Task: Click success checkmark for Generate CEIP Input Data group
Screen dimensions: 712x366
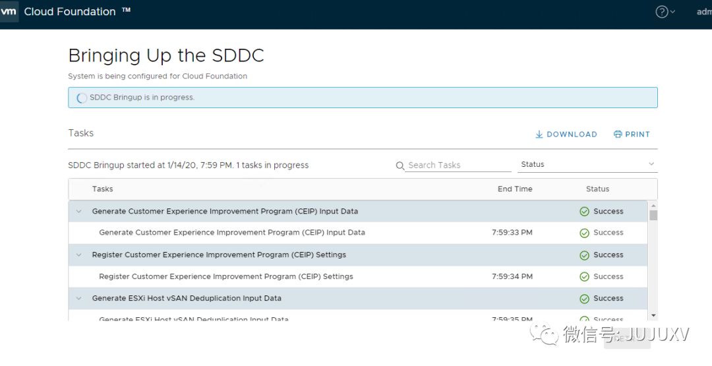Action: coord(584,212)
